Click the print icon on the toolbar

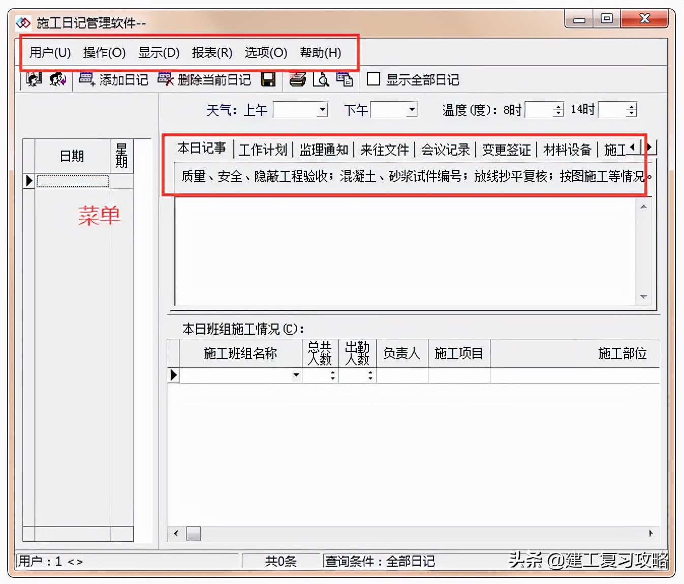coord(298,79)
